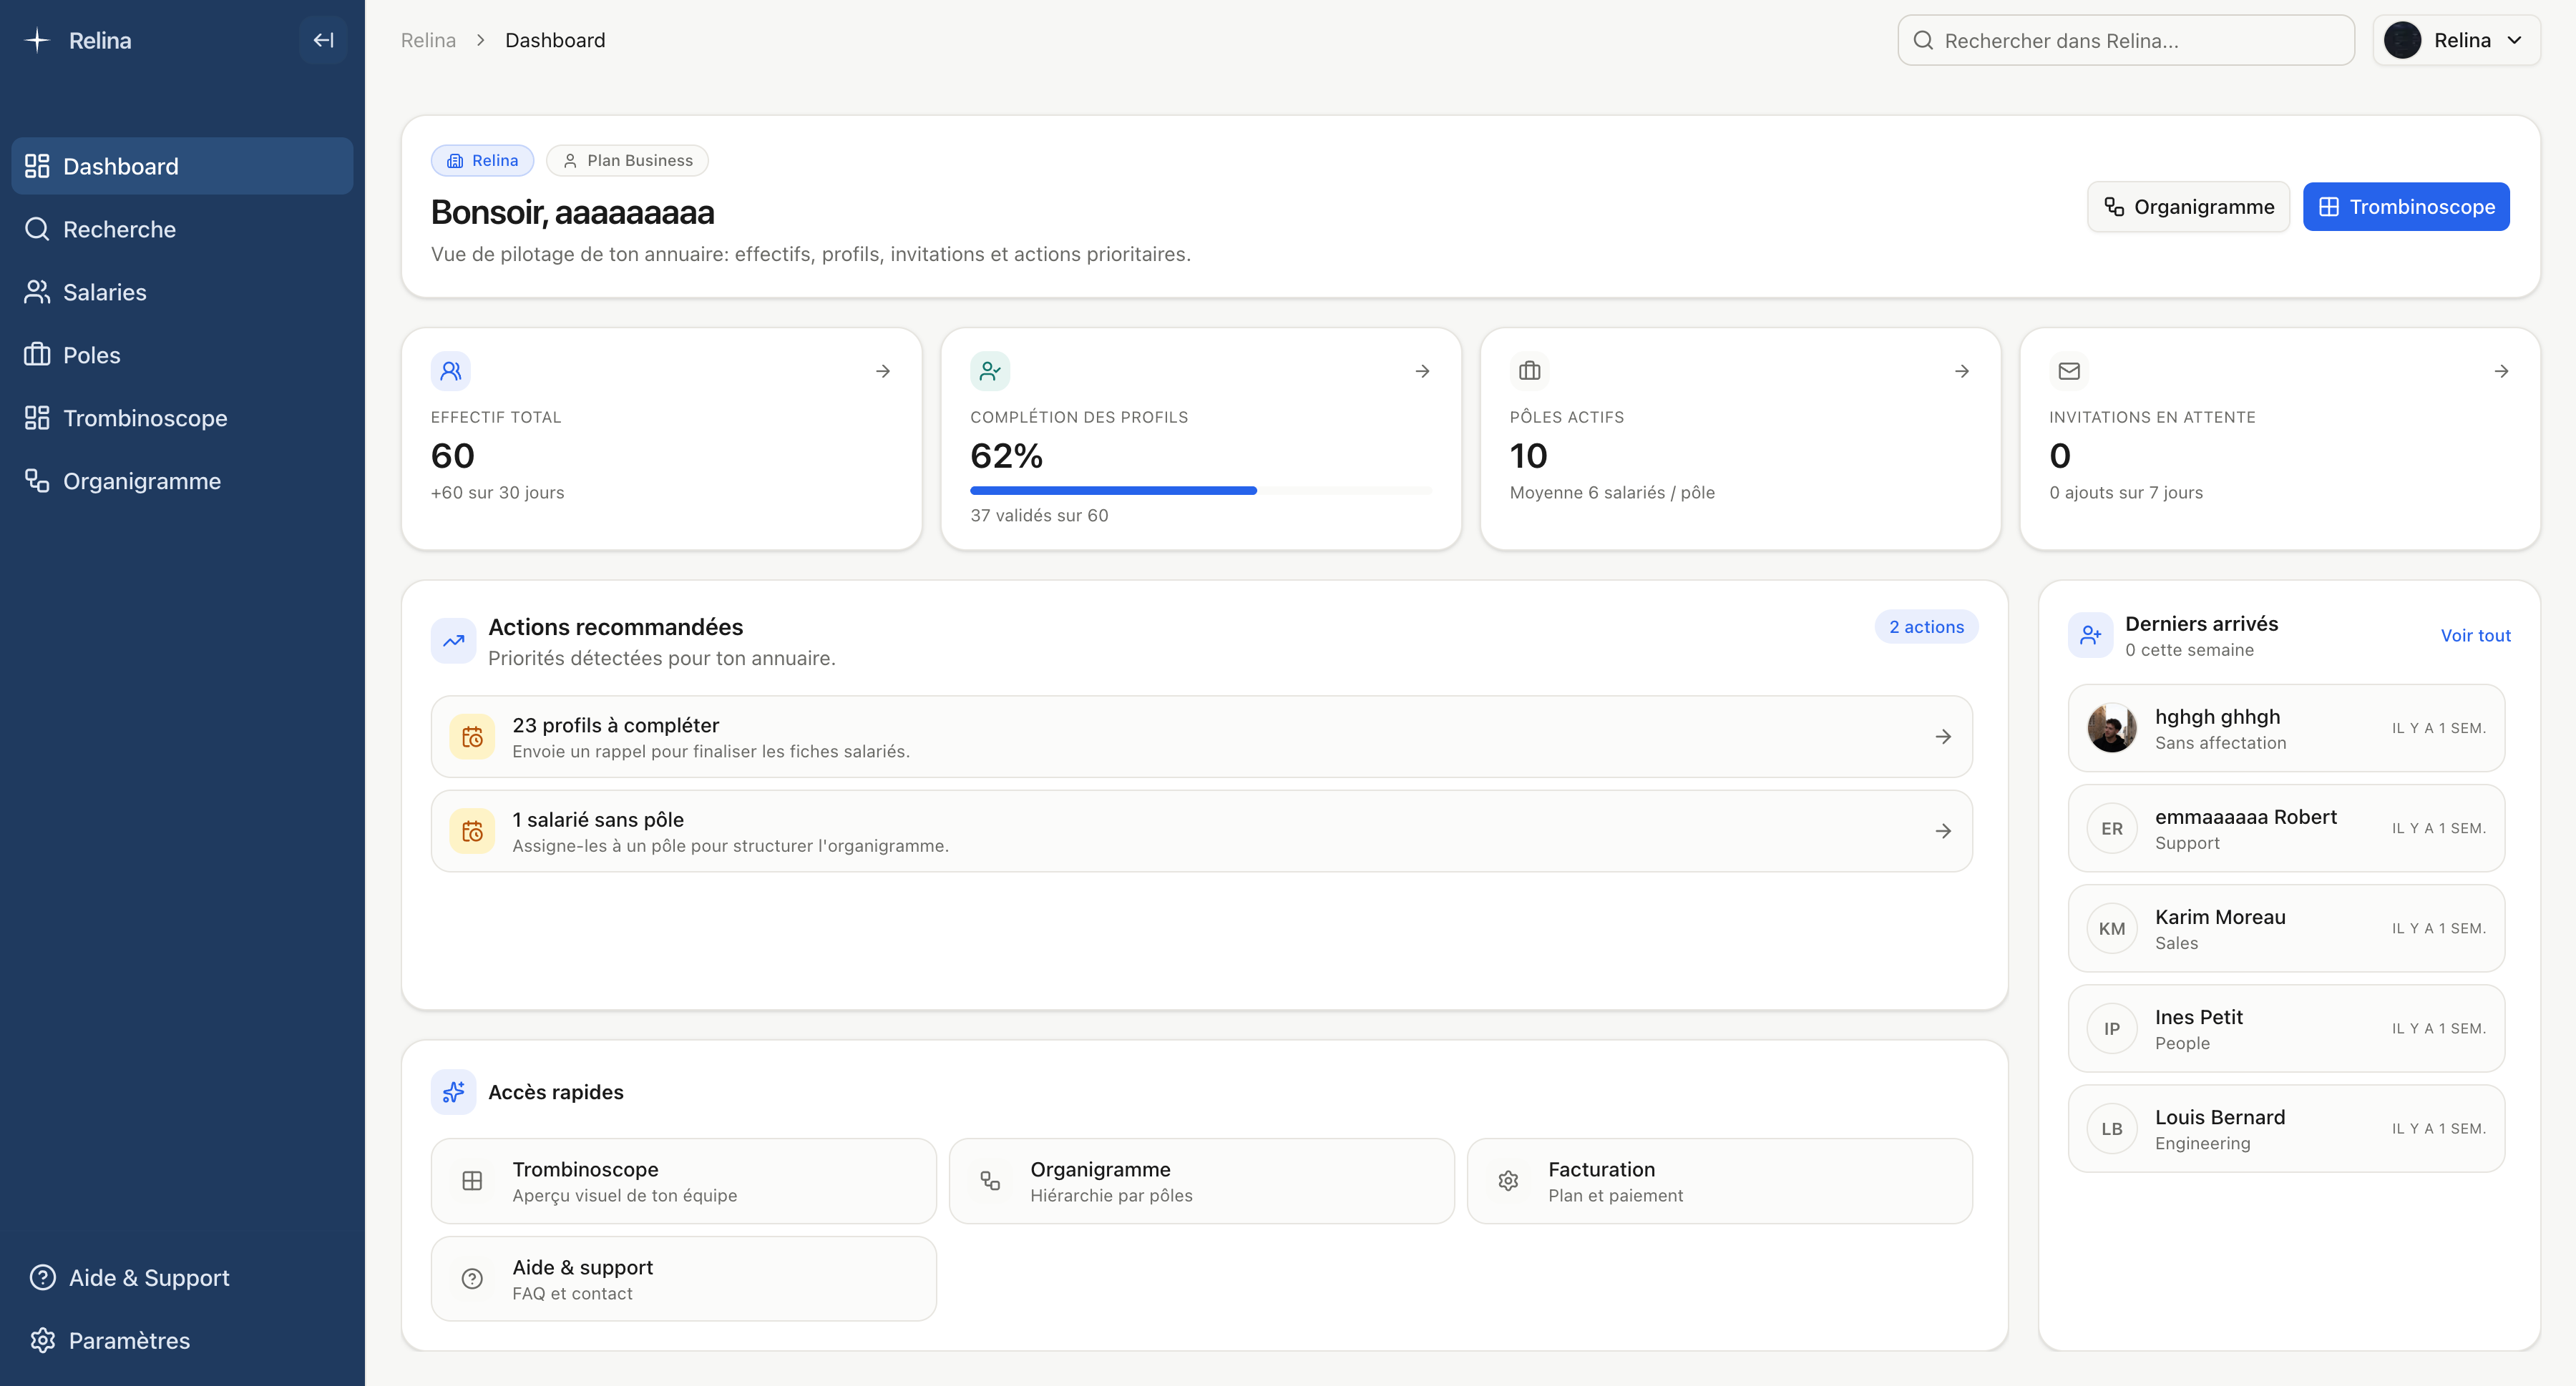Open Effectif total card arrow
The width and height of the screenshot is (2576, 1386).
coord(883,370)
